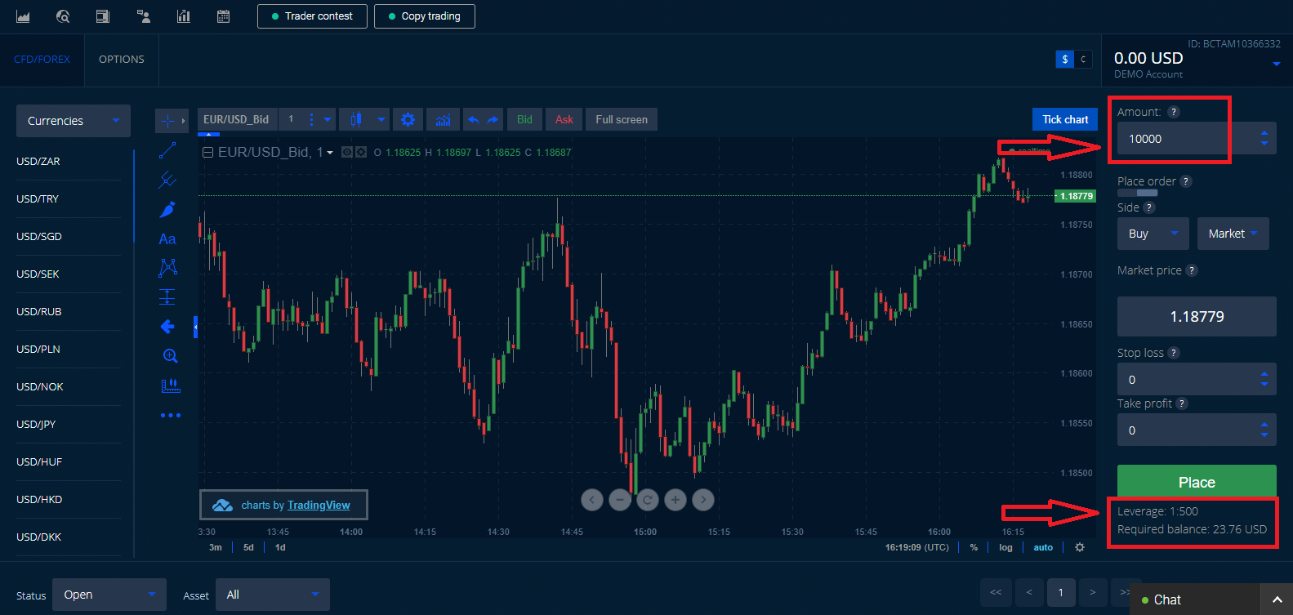Click the green Place button
This screenshot has height=615, width=1293.
[x=1197, y=482]
